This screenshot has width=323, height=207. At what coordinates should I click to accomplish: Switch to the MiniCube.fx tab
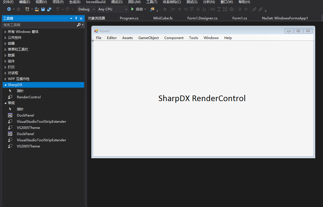pos(163,18)
